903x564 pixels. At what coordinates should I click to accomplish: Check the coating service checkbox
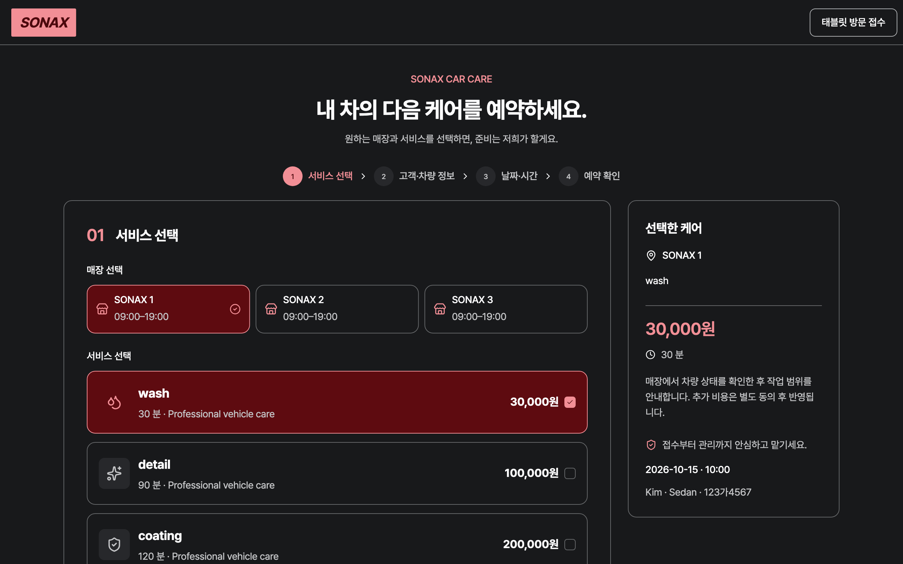[570, 545]
